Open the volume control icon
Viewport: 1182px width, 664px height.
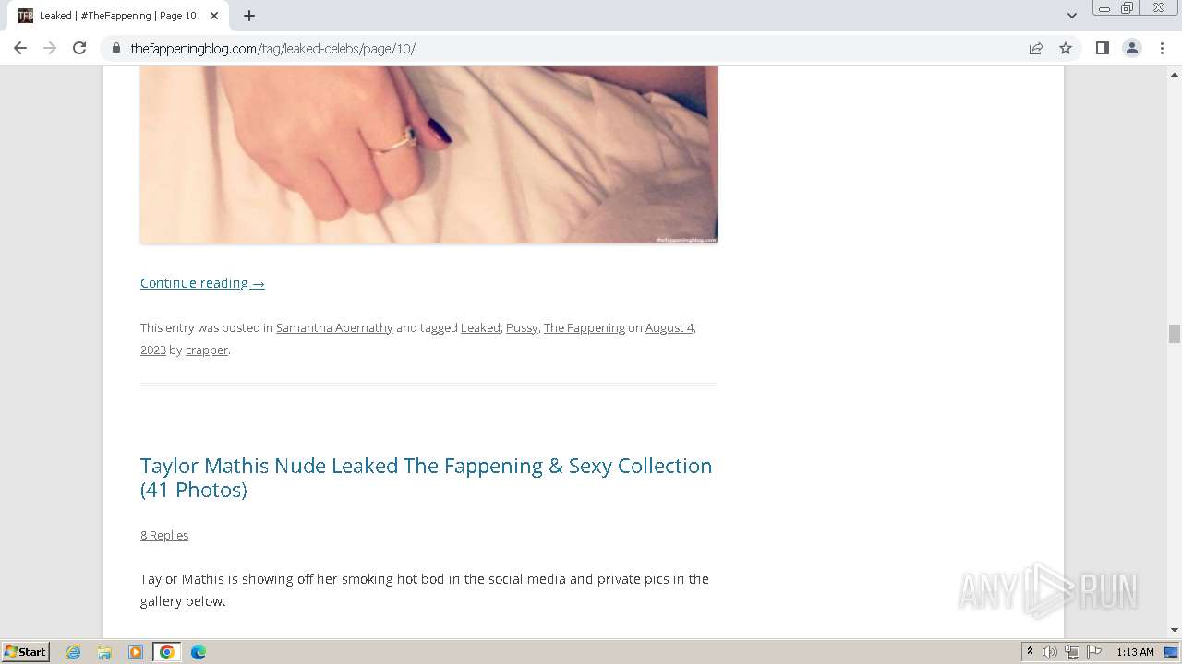1050,652
